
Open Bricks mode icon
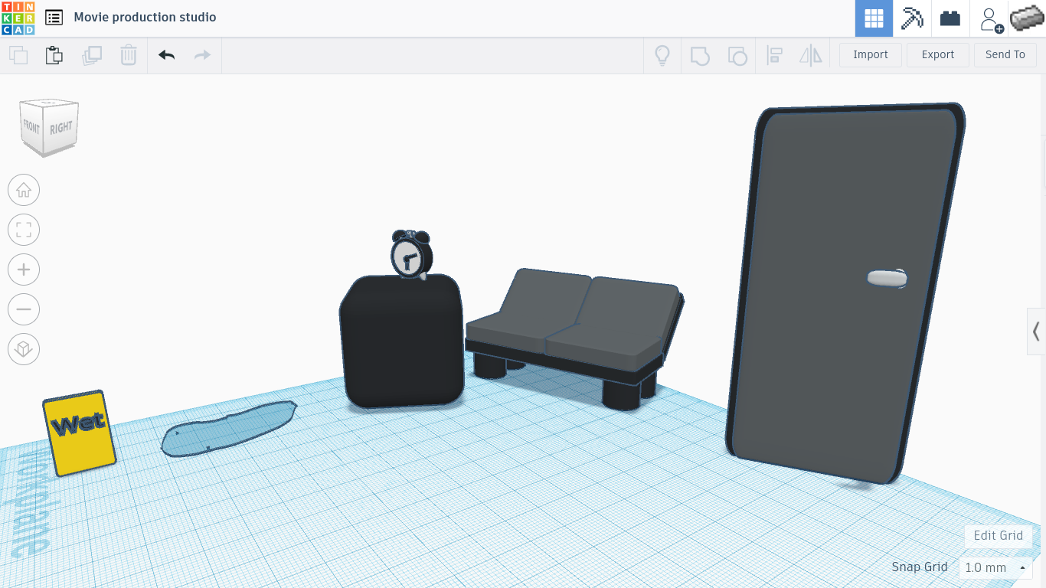(x=950, y=18)
